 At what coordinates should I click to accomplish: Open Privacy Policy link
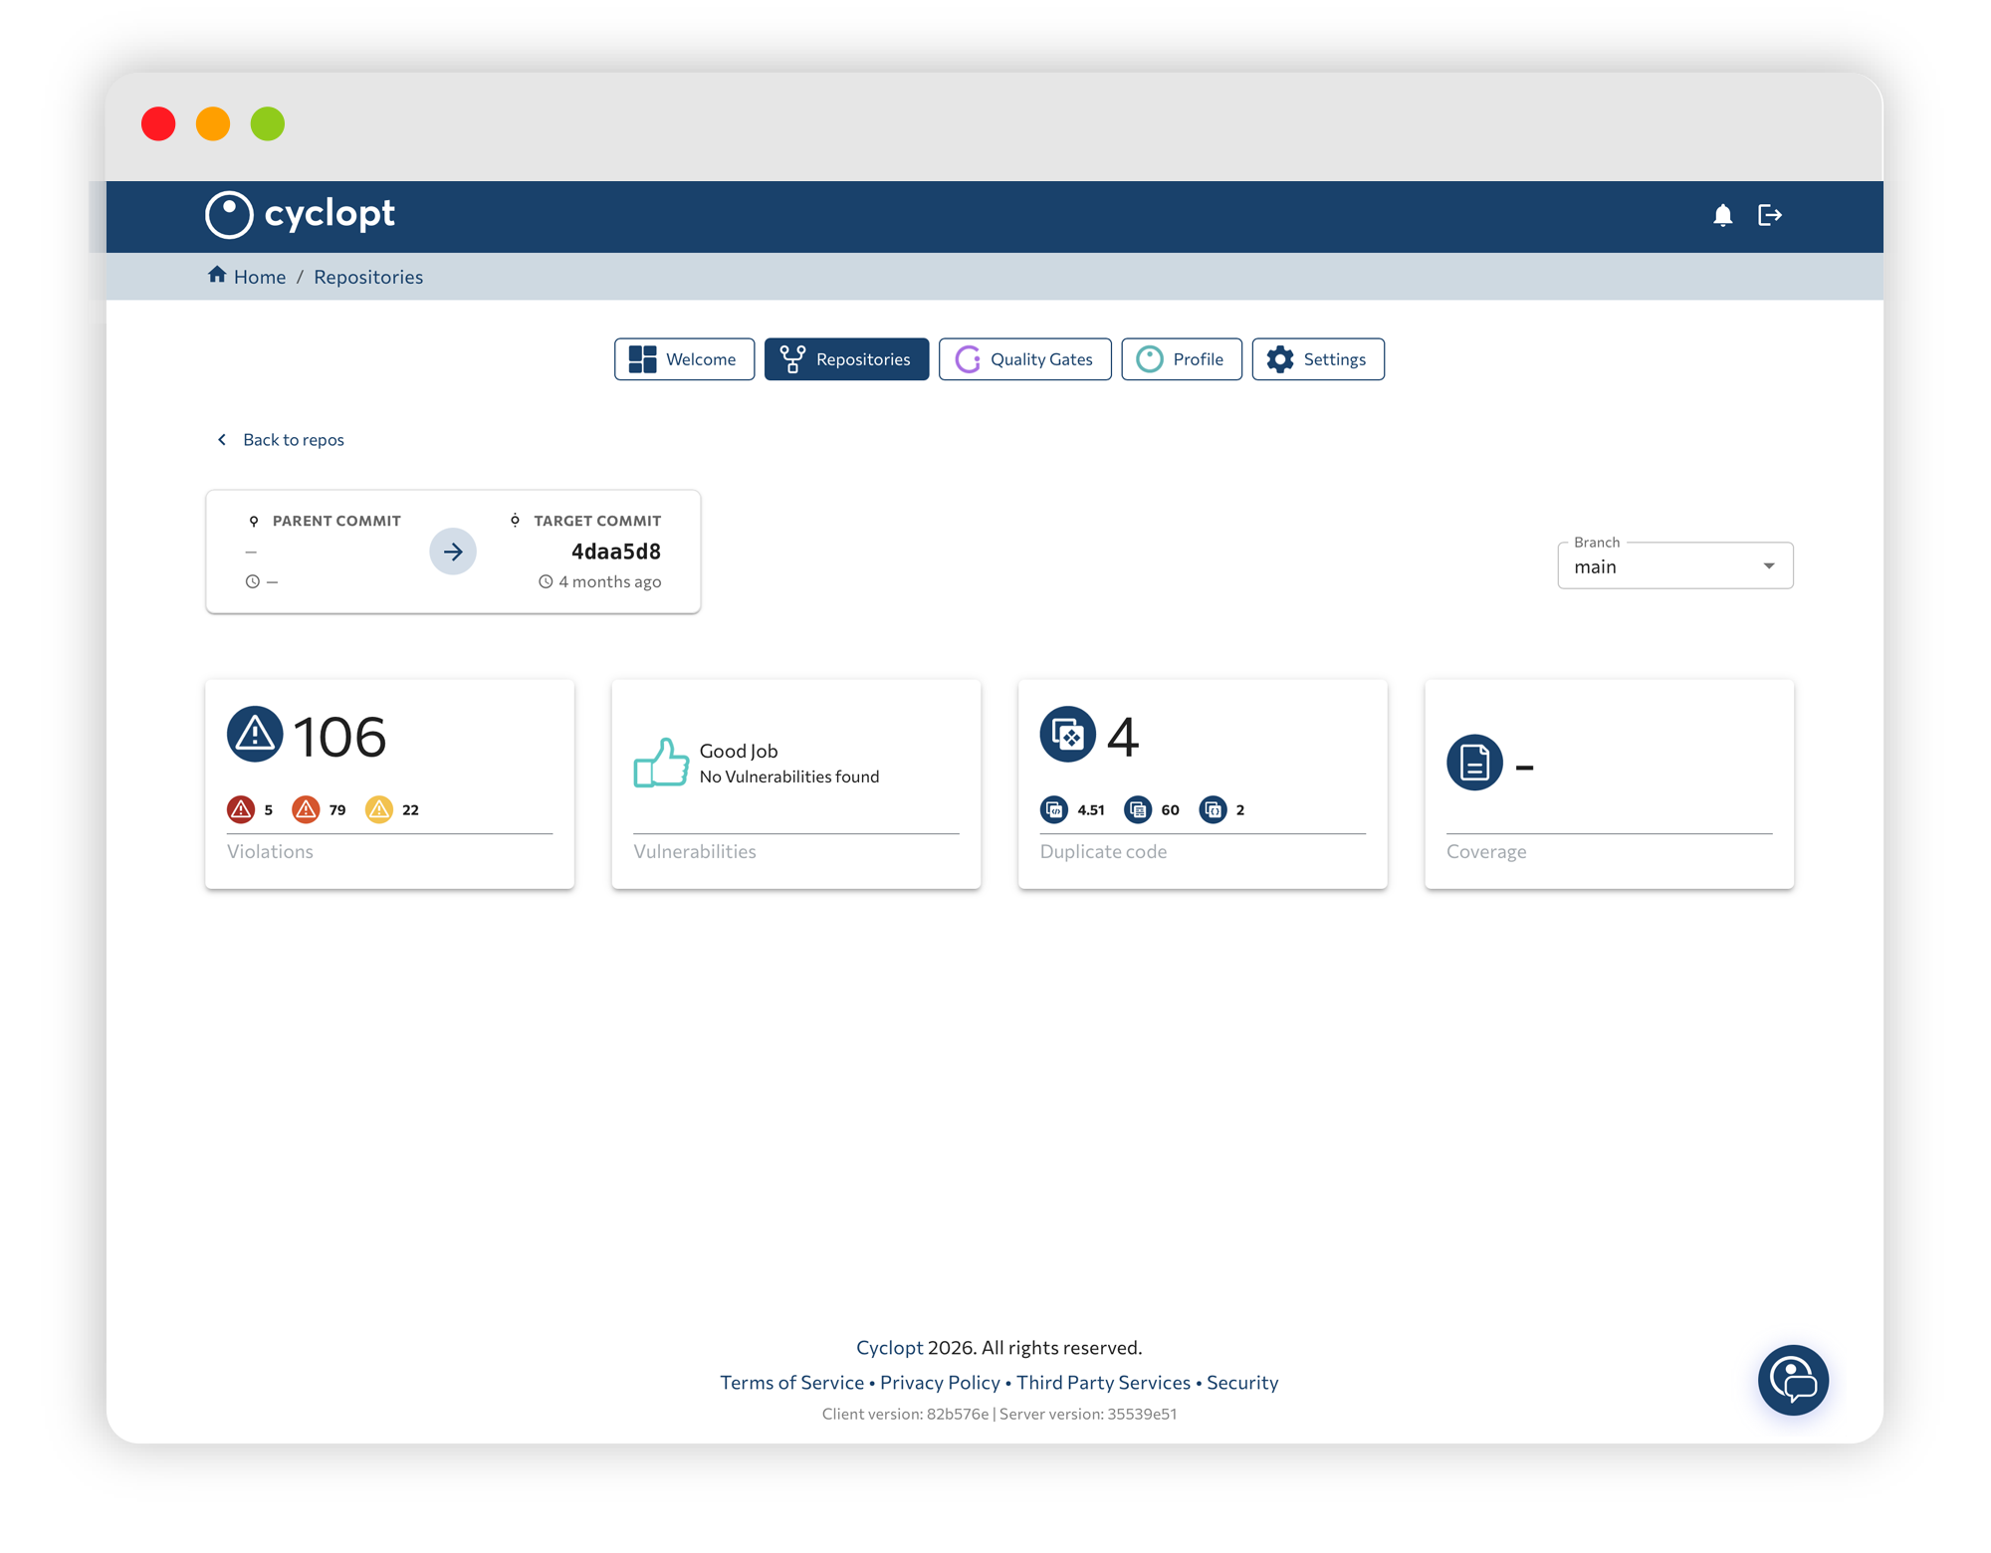click(940, 1383)
